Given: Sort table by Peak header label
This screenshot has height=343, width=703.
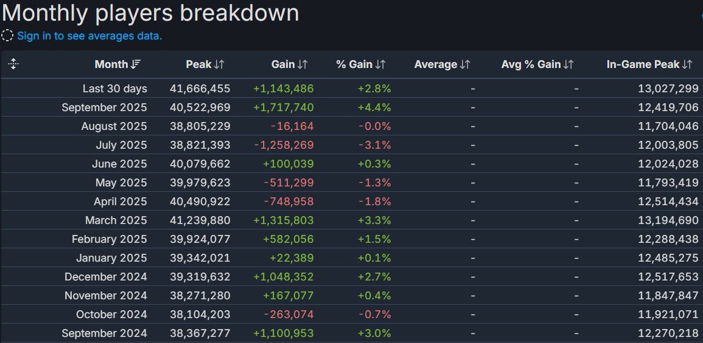Looking at the screenshot, I should click(198, 64).
